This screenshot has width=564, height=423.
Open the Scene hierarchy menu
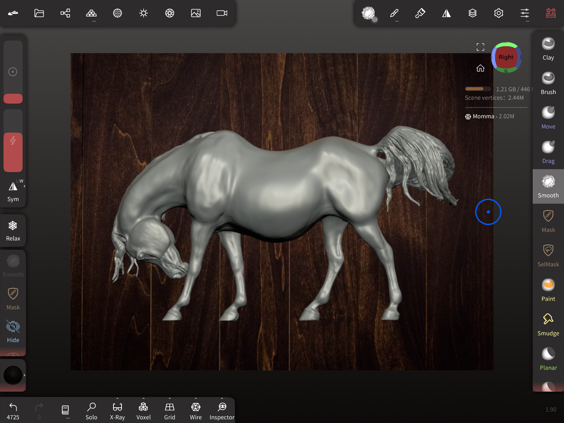pyautogui.click(x=65, y=13)
